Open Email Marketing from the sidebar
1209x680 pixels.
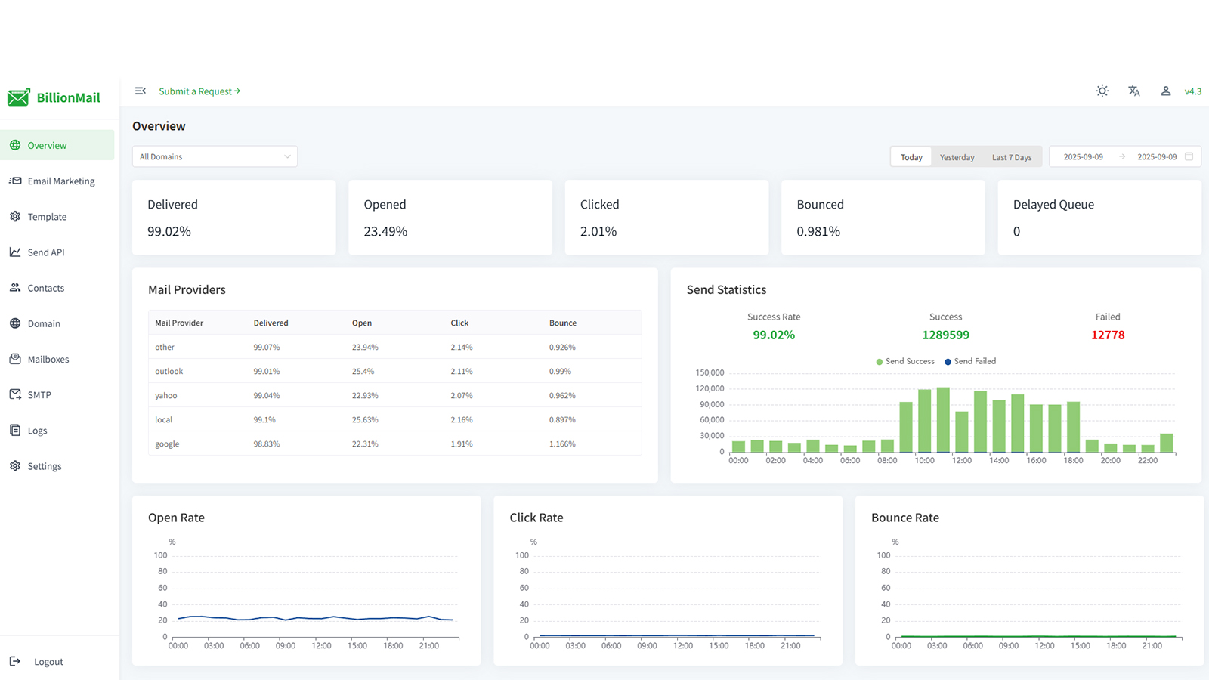[60, 181]
